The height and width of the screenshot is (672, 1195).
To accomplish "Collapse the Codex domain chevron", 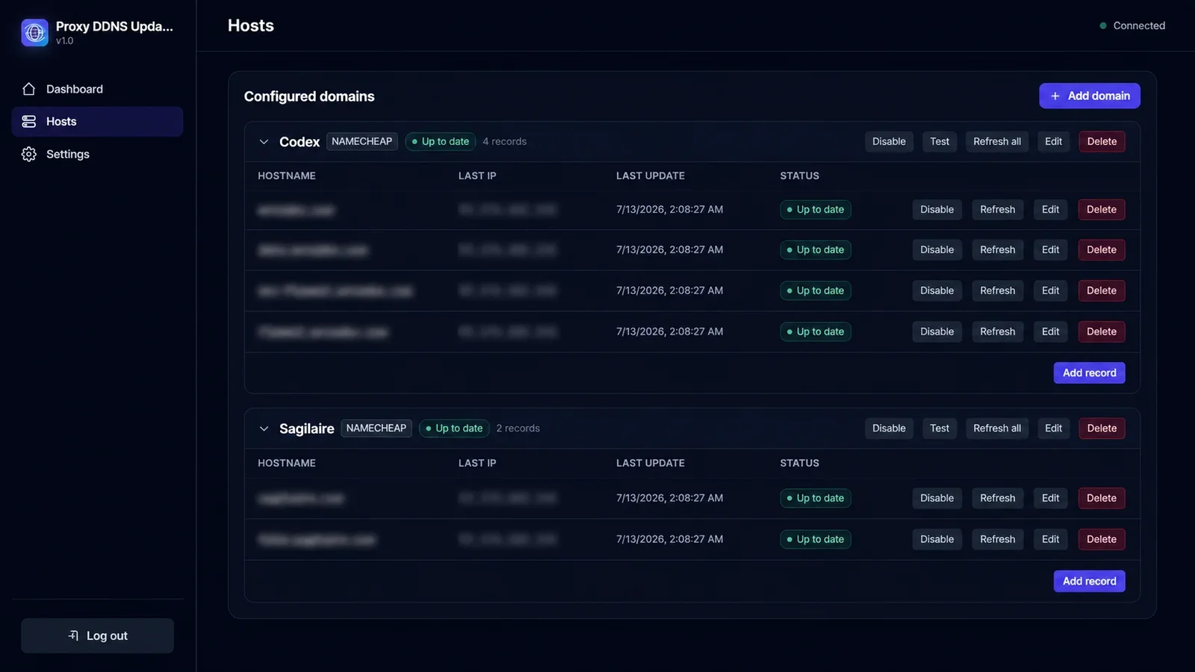I will (264, 142).
